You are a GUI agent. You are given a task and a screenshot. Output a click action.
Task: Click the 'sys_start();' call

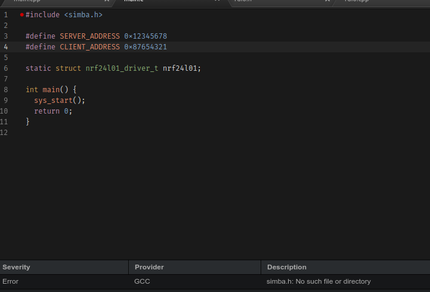[x=60, y=101]
